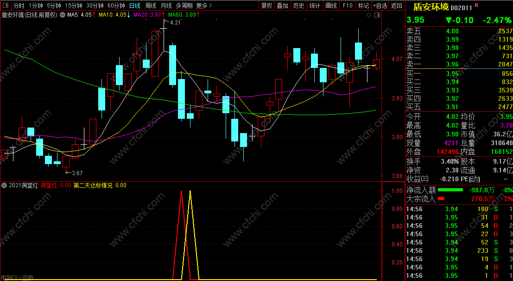The image size is (513, 281).
Task: Toggle the right panel icon above chart
Action: coord(377,15)
